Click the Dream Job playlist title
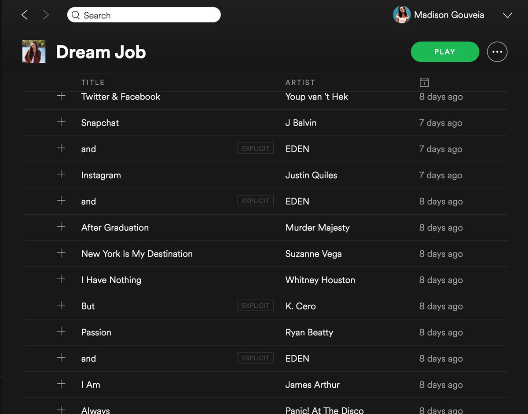Screen dimensions: 528x414 pos(101,52)
